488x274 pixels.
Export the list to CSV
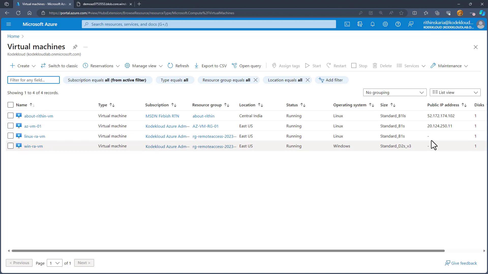tap(210, 66)
